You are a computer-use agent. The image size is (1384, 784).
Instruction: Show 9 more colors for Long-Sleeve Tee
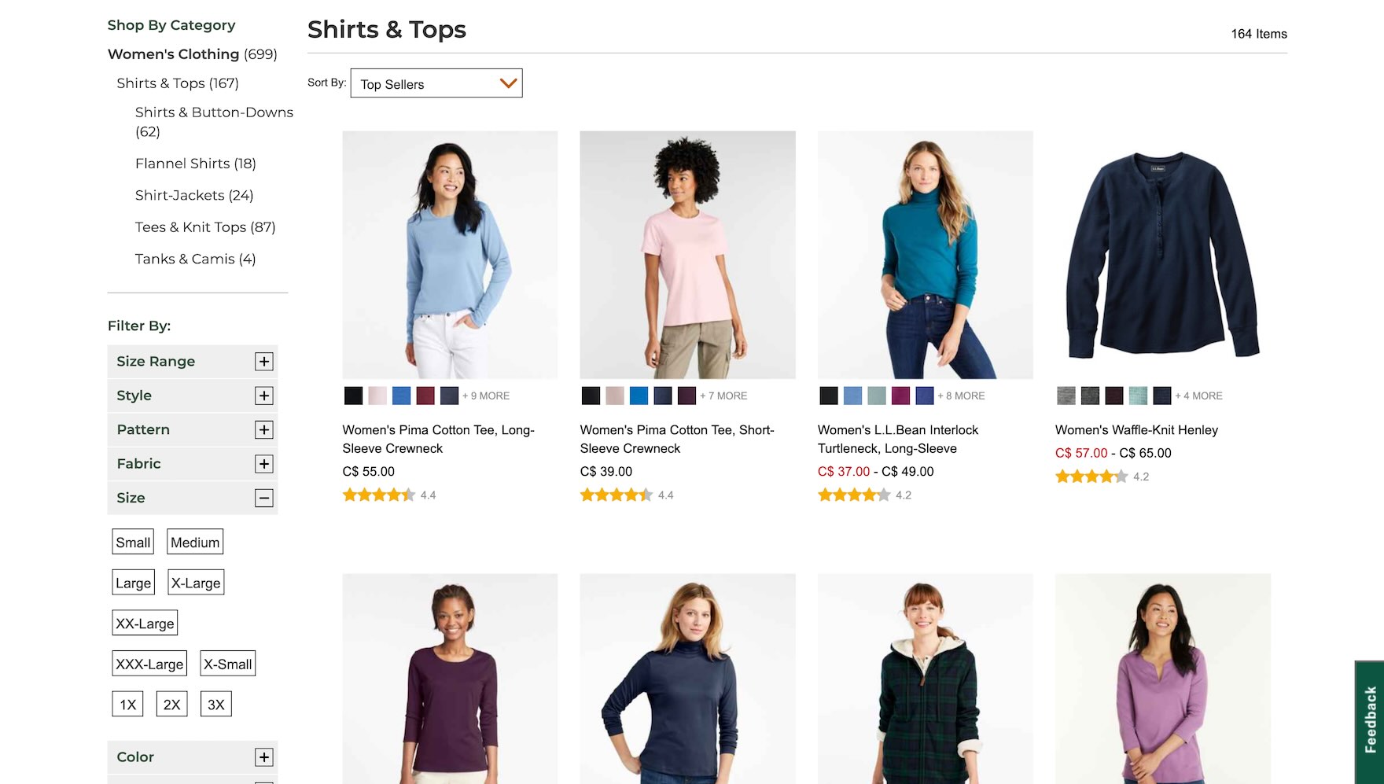(486, 396)
